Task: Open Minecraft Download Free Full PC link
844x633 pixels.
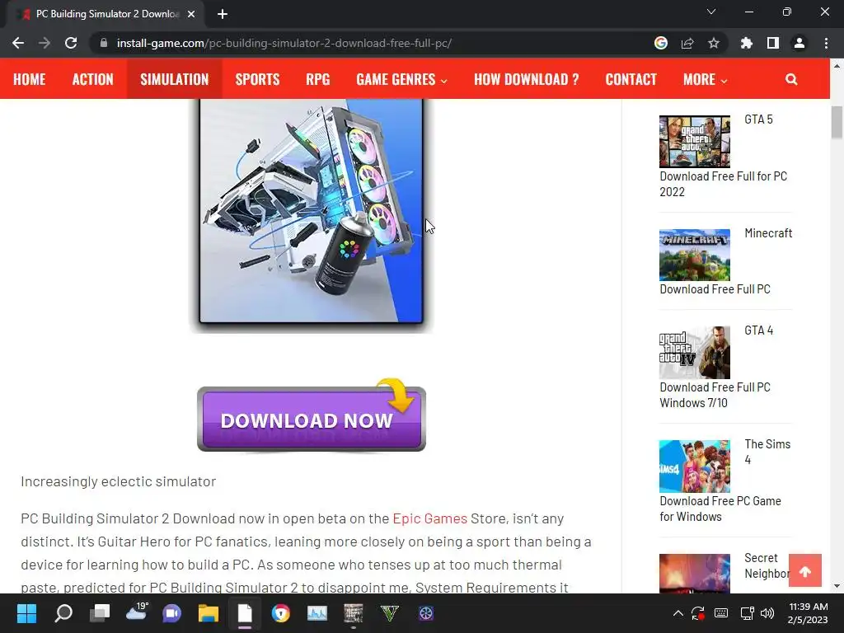Action: [x=715, y=289]
